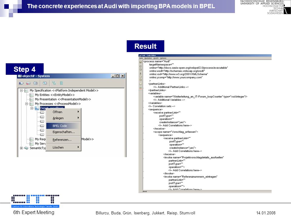This screenshot has height=218, width=291.
Task: Open the Anlegen submenu in context menu
Action: (x=63, y=118)
